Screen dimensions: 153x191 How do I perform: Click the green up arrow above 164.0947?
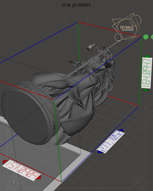(x=147, y=56)
